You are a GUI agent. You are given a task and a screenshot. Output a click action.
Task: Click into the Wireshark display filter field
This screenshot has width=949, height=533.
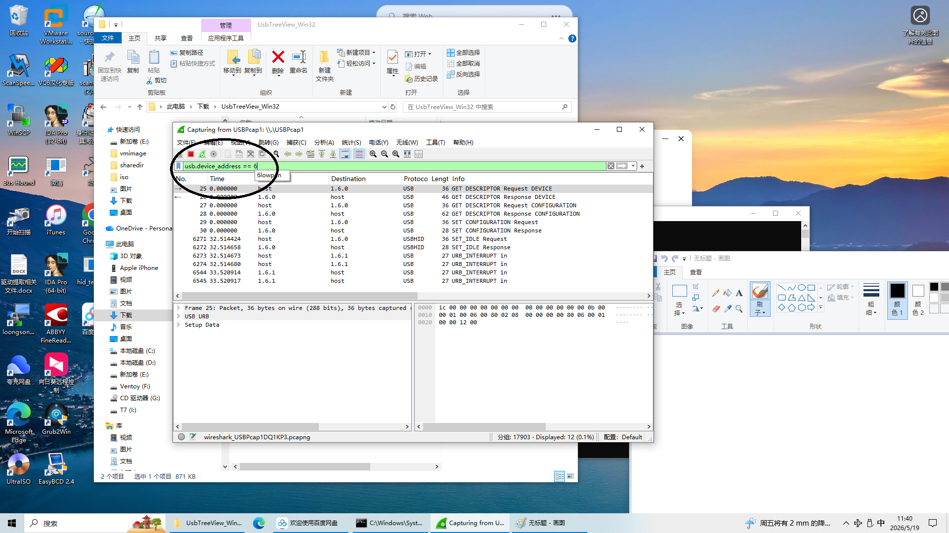[394, 166]
